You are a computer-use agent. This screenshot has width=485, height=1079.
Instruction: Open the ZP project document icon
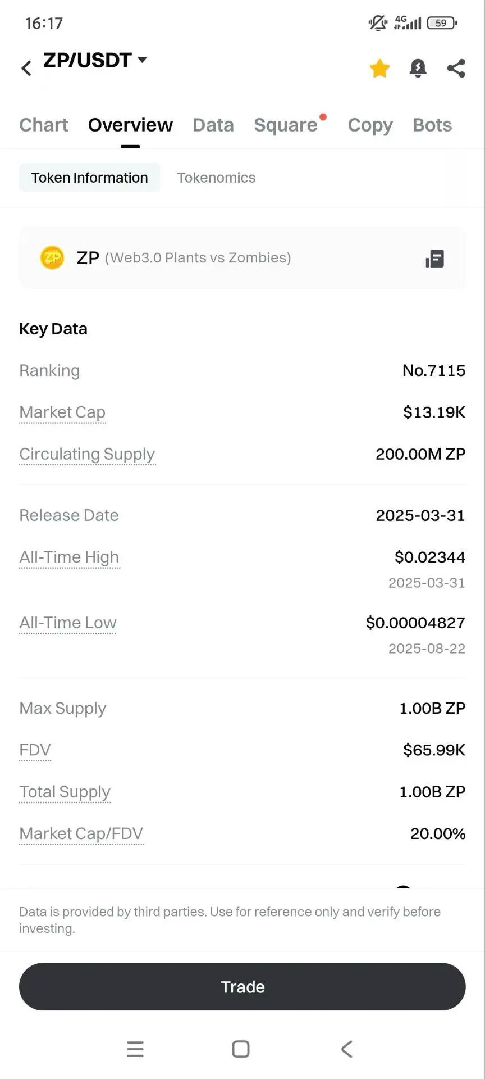click(435, 259)
